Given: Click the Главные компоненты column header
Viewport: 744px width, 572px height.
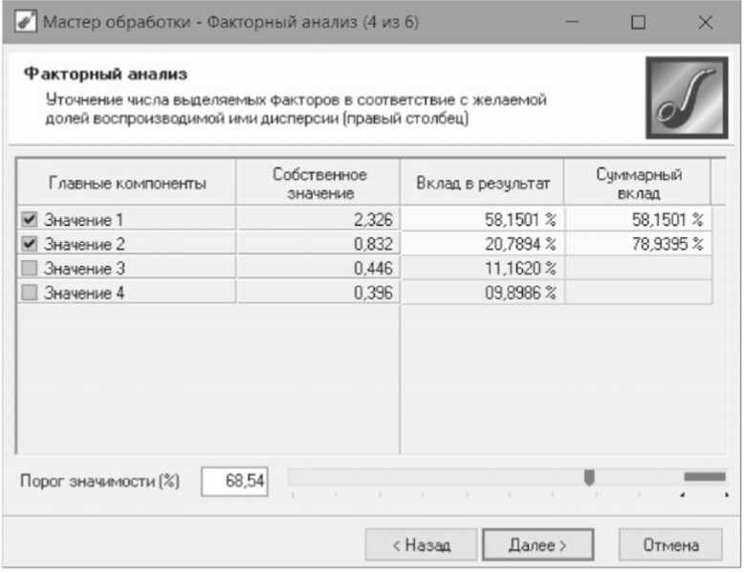Looking at the screenshot, I should (x=126, y=183).
